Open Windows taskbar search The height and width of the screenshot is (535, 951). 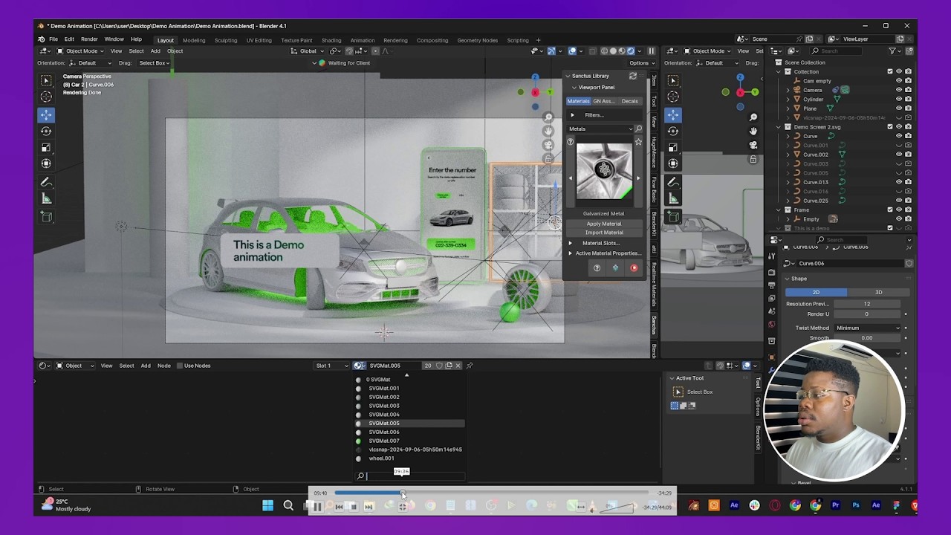[x=288, y=506]
